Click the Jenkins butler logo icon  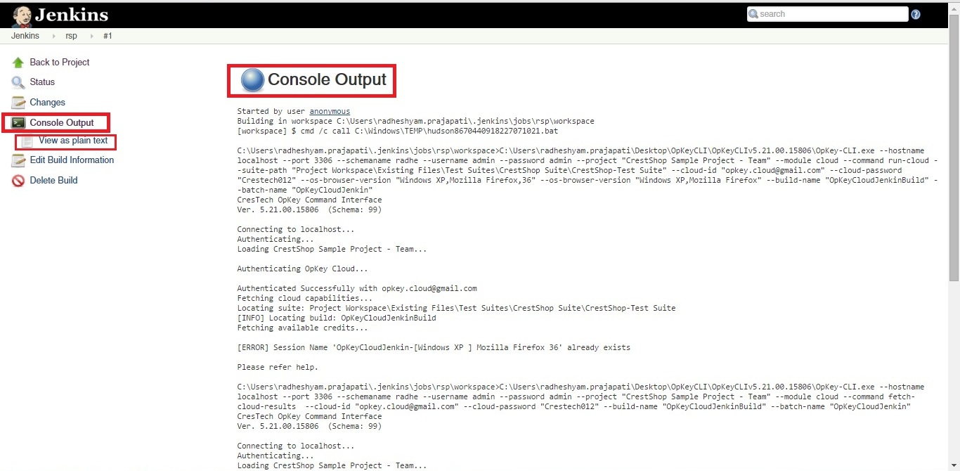tap(22, 15)
